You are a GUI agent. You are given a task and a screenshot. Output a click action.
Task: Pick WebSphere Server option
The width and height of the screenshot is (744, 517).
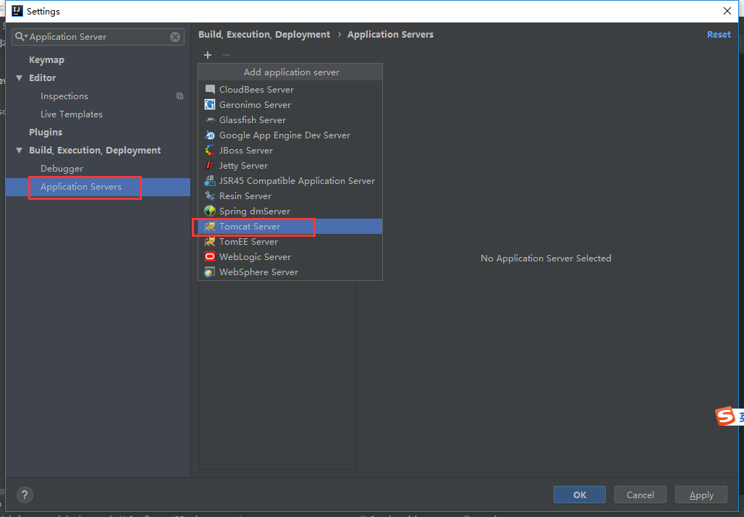point(290,272)
